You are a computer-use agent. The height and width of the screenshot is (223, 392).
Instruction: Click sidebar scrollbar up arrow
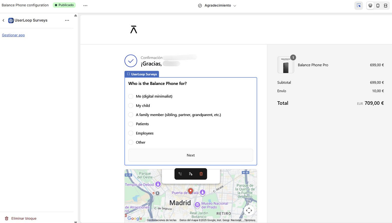pos(76,15)
